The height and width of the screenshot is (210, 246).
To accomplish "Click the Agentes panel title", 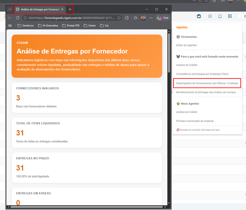I will (x=182, y=27).
